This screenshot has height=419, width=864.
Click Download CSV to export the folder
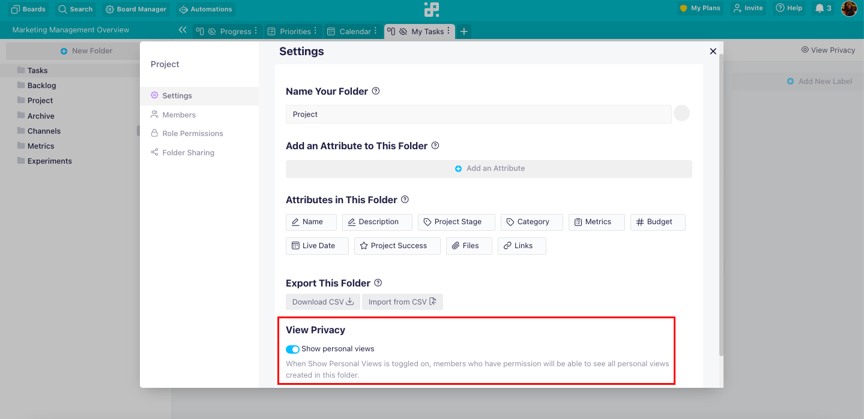(x=322, y=302)
